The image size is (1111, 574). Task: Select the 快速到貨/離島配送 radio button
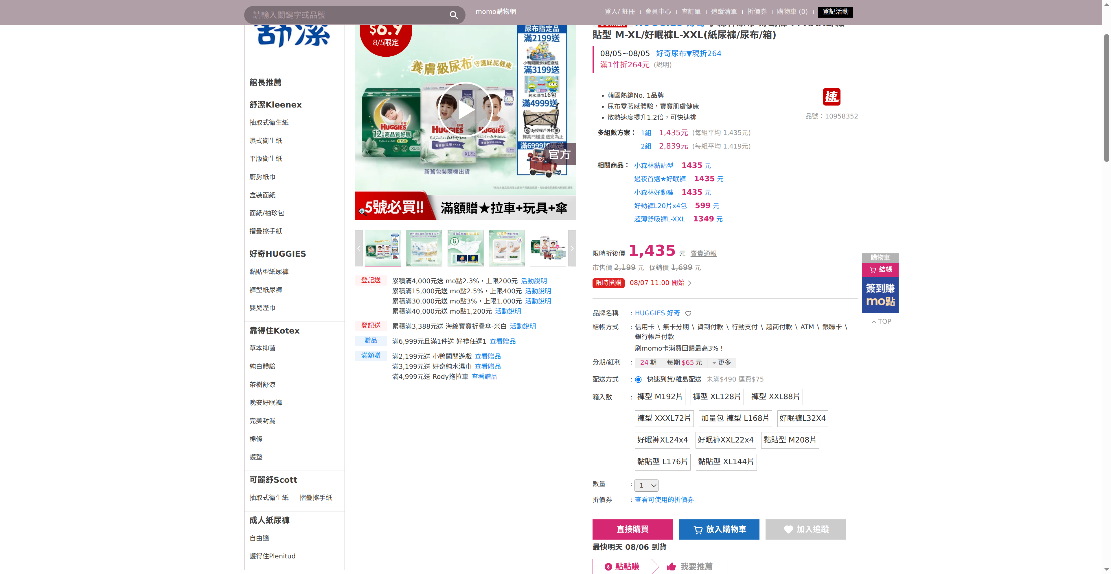pos(638,380)
